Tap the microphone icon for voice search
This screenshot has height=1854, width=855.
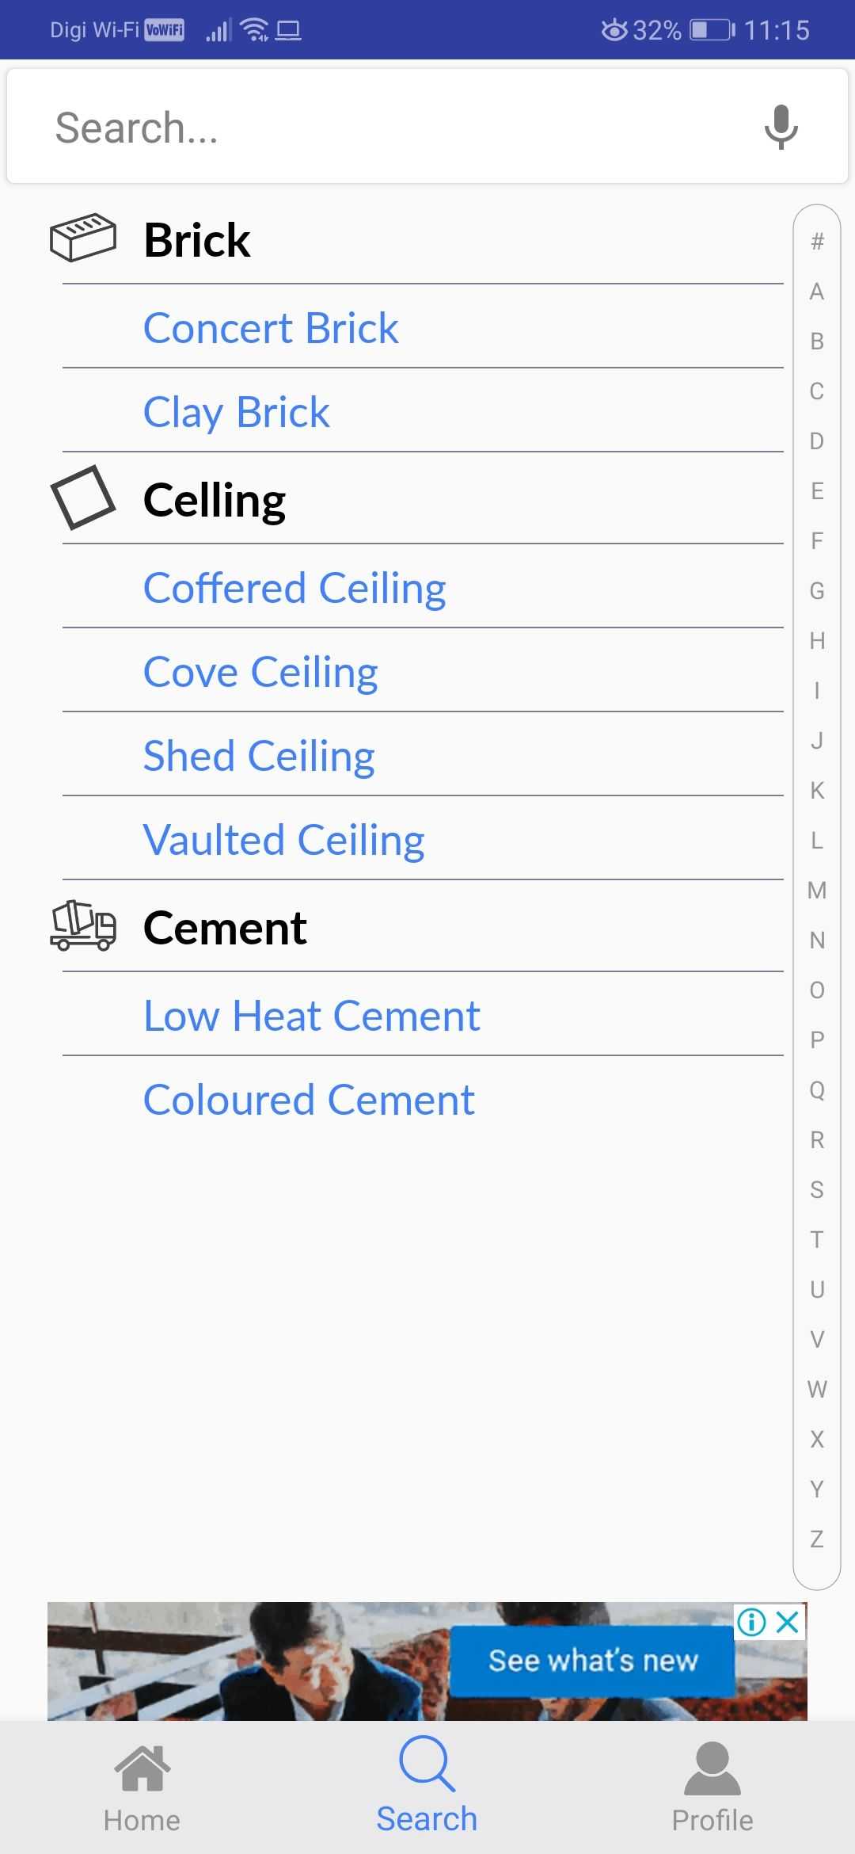point(780,127)
